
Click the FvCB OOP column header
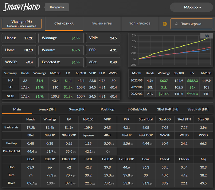tap(127, 159)
